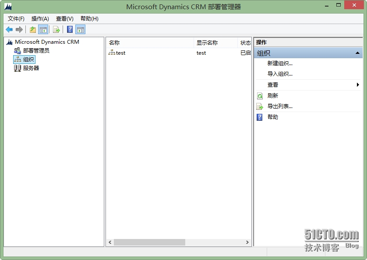Click the up-one-level folder icon
The height and width of the screenshot is (260, 367).
[x=33, y=29]
